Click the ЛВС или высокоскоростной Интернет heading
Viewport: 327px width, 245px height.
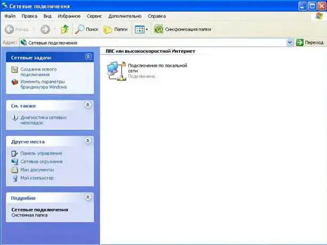[x=150, y=51]
